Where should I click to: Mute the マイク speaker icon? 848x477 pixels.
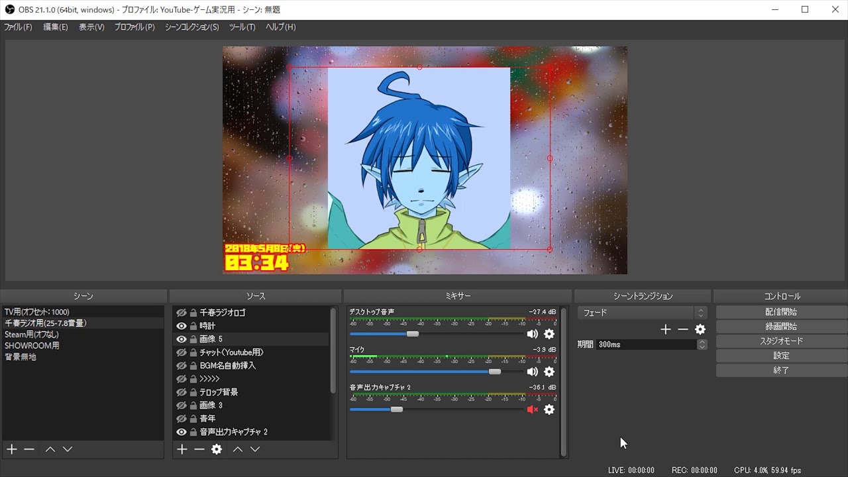tap(532, 372)
